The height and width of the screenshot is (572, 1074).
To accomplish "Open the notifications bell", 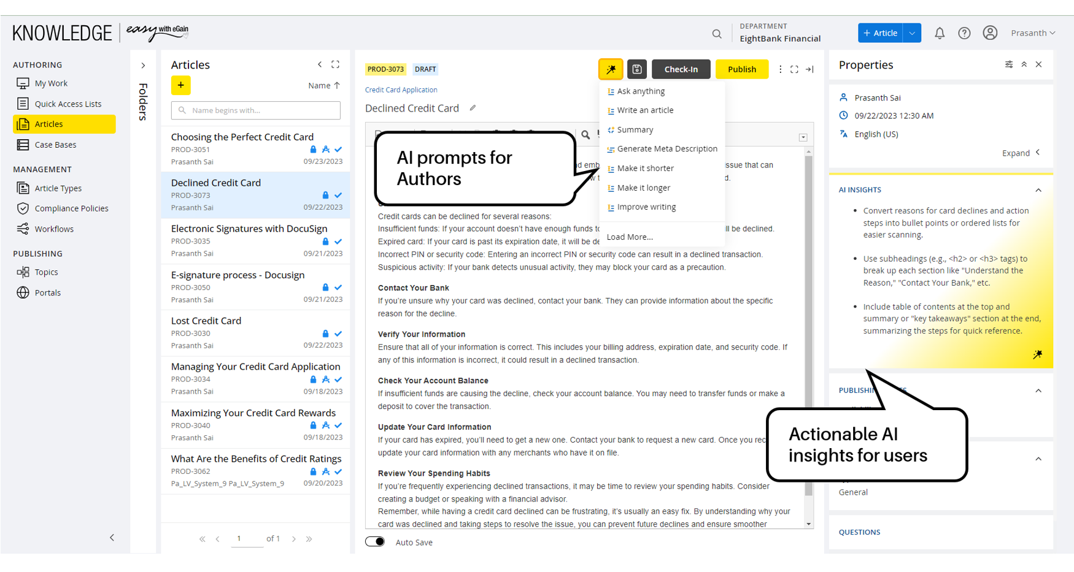I will [939, 33].
